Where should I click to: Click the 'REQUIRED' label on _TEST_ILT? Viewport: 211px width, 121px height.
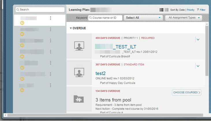pyautogui.click(x=148, y=38)
